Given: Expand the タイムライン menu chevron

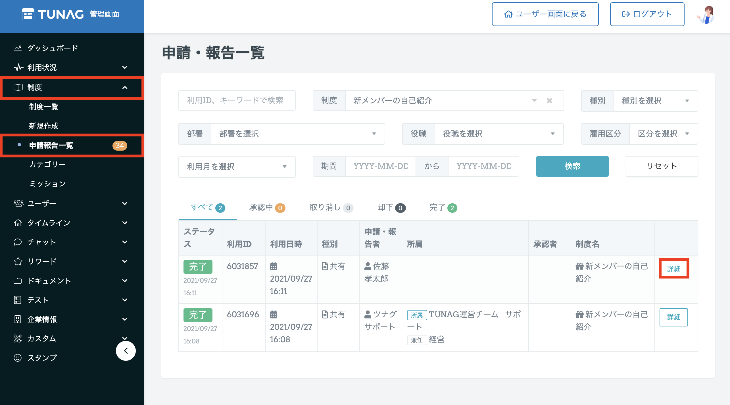Looking at the screenshot, I should [x=125, y=223].
